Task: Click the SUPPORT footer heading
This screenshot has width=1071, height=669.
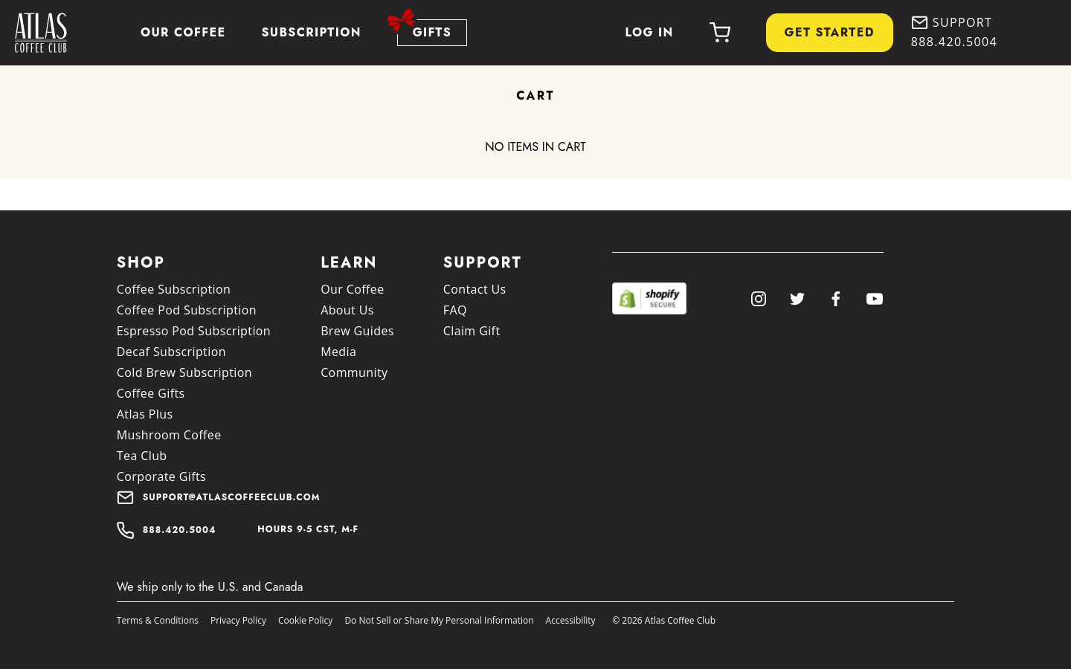Action: click(x=483, y=262)
